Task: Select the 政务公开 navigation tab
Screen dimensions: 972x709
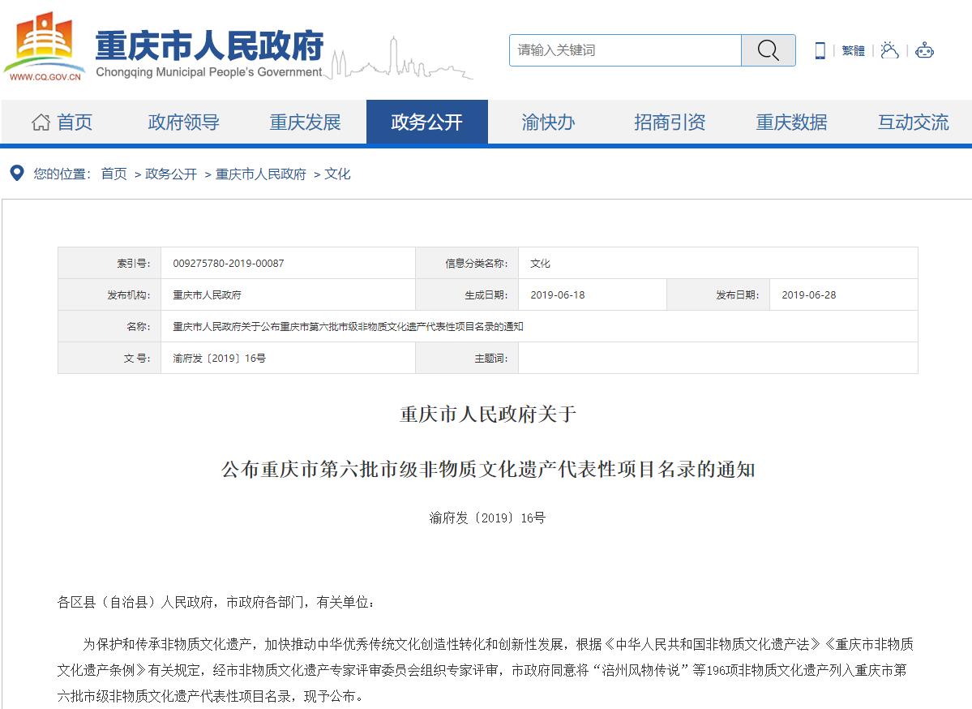Action: click(x=427, y=122)
